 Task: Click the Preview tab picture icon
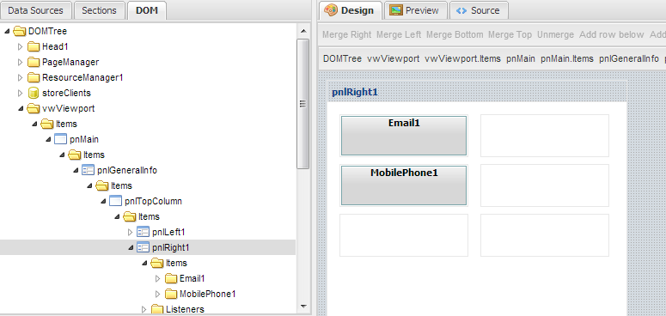pyautogui.click(x=396, y=10)
